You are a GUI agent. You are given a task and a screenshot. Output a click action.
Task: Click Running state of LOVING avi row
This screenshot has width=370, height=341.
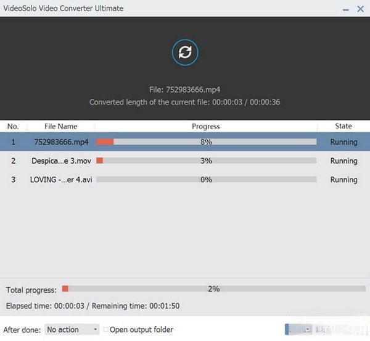pyautogui.click(x=344, y=180)
